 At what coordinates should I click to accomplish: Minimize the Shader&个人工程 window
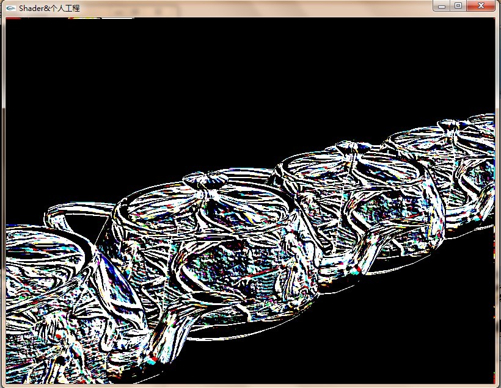(x=442, y=5)
